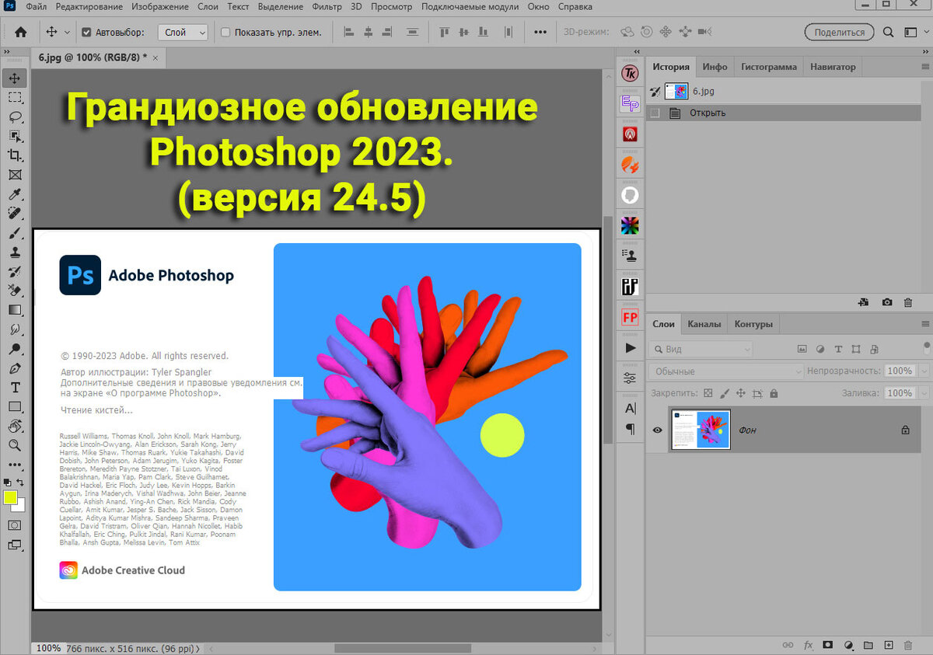Select the Gradient tool
Viewport: 933px width, 655px height.
(x=15, y=309)
